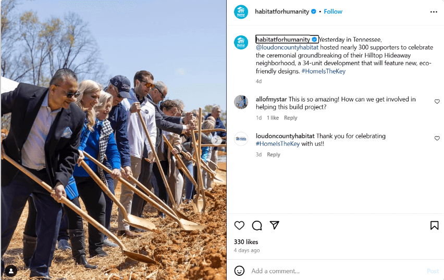
Task: Like the loudoncountyhabitat comment heart
Action: pos(437,138)
